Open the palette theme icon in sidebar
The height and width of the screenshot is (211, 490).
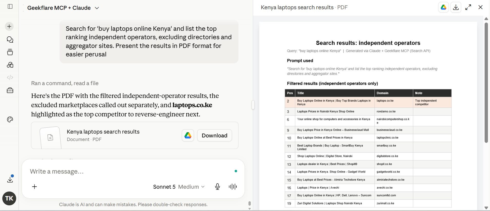[10, 119]
